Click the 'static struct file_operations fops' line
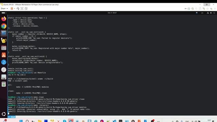This screenshot has width=217, height=122. 27,18
